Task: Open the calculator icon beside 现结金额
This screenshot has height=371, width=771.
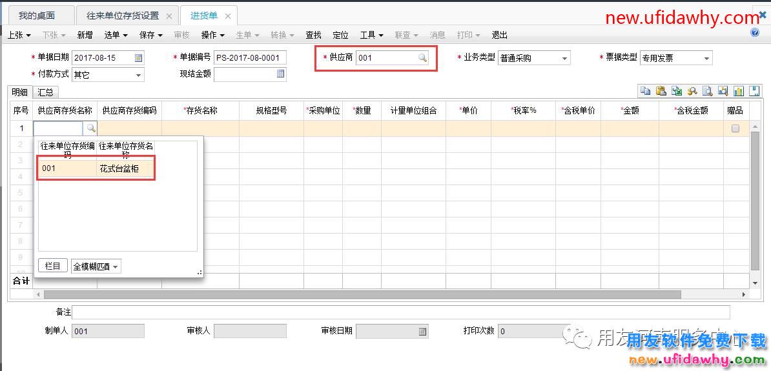Action: (280, 74)
